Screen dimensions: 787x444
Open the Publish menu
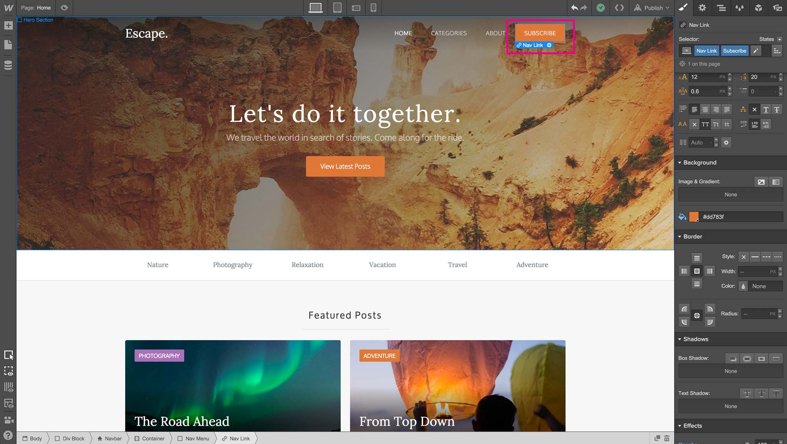(652, 7)
